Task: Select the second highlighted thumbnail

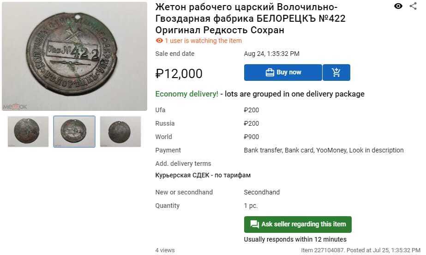Action: coord(74,132)
